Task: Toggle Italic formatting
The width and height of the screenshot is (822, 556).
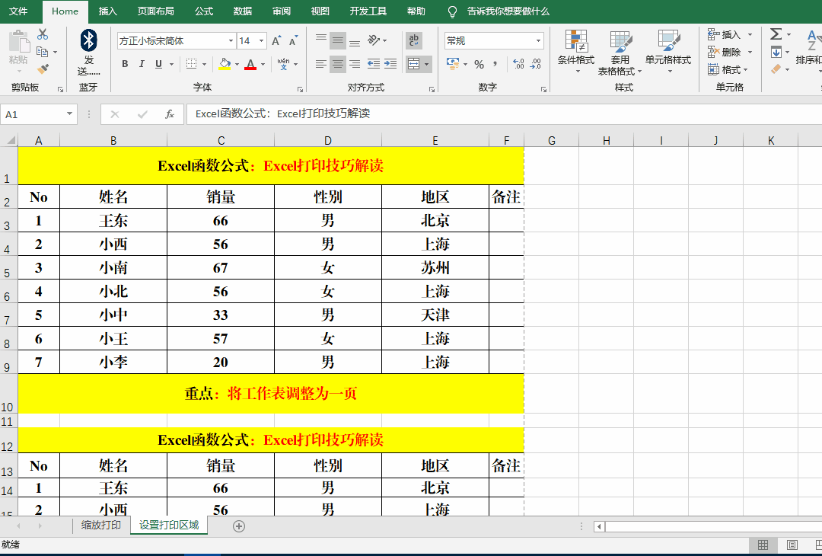Action: click(142, 64)
